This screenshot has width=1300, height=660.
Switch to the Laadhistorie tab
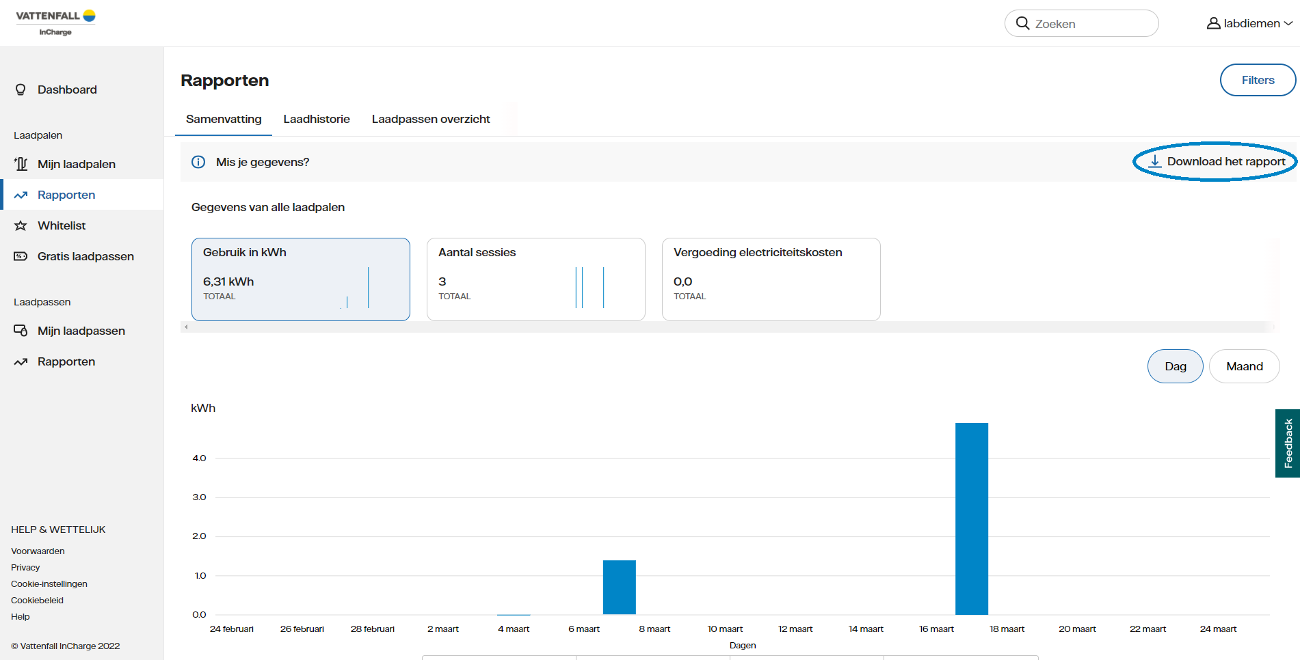coord(317,119)
